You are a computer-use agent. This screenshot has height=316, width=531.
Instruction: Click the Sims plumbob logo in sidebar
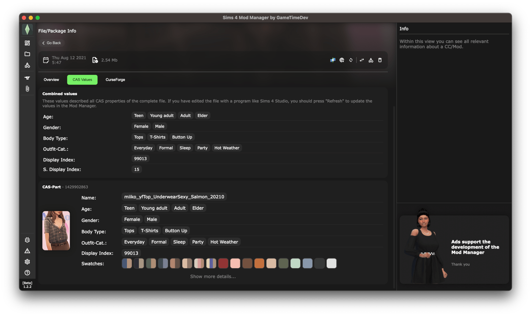[27, 30]
